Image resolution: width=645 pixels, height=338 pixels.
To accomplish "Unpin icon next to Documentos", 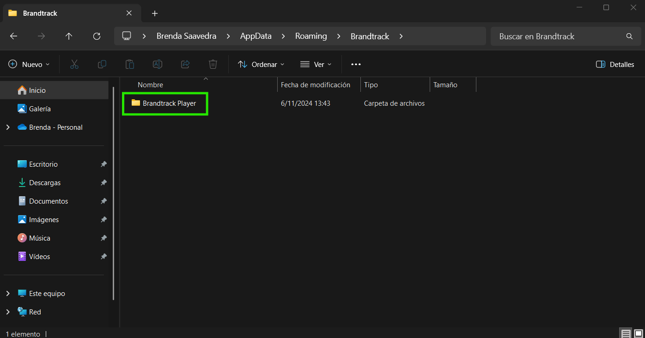I will (x=103, y=201).
